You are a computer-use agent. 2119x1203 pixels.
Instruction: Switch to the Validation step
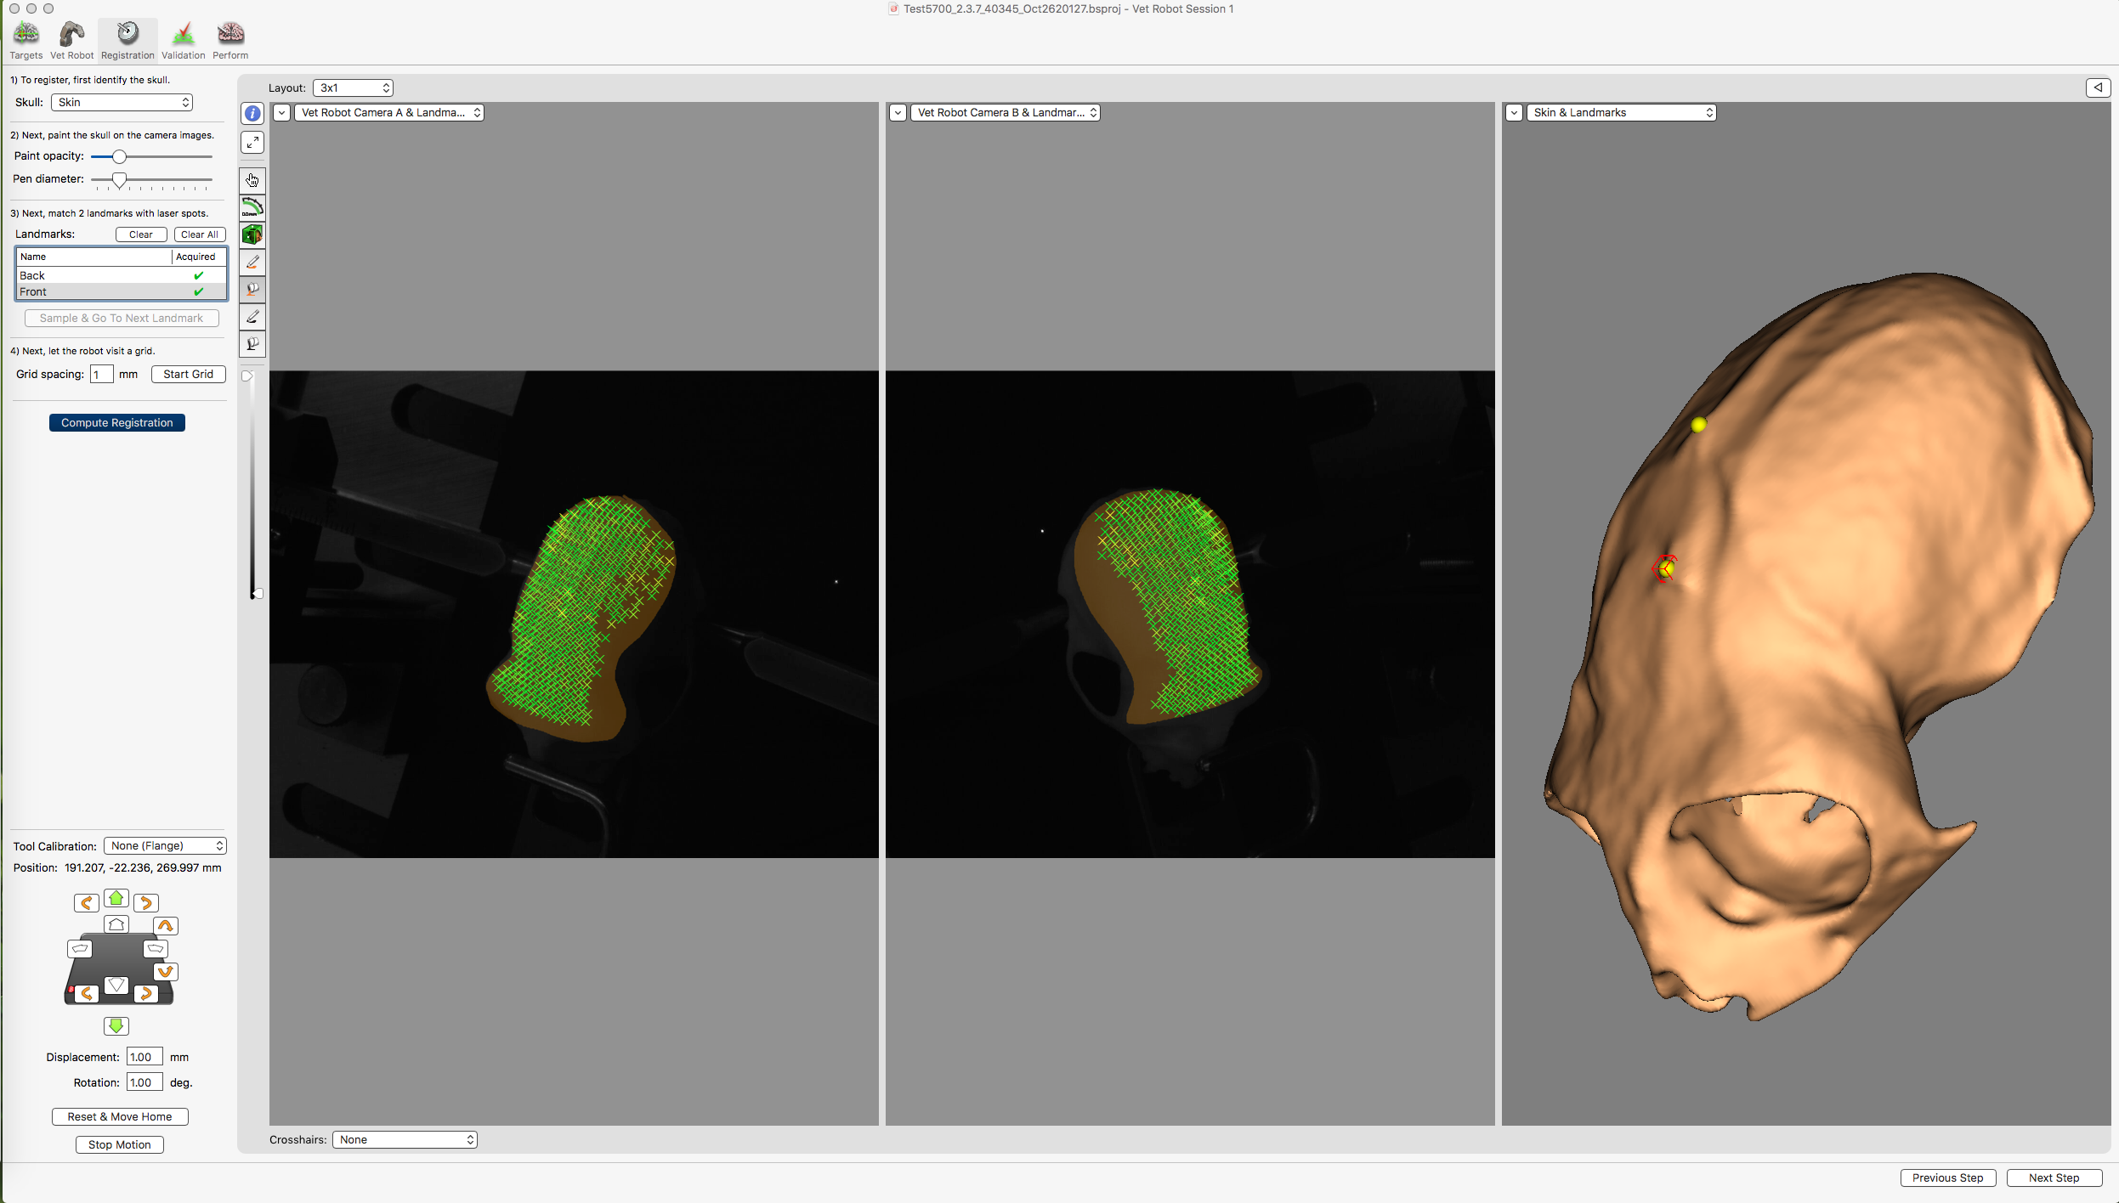pos(184,40)
